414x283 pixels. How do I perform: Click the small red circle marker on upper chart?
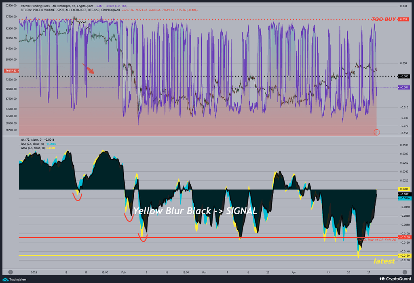click(377, 132)
